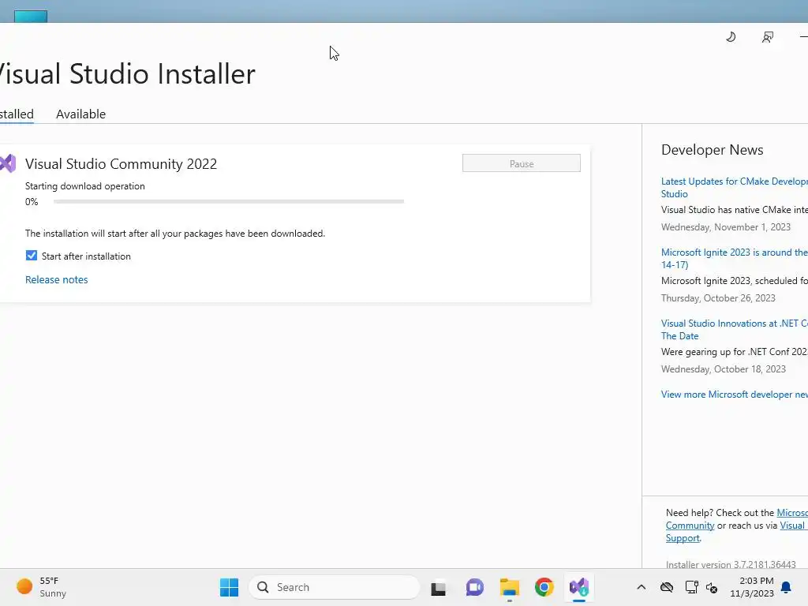Click the Visual Studio Installer heading
The height and width of the screenshot is (606, 808).
(127, 73)
